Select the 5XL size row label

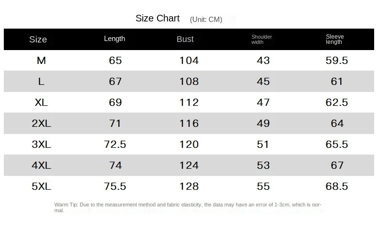42,186
